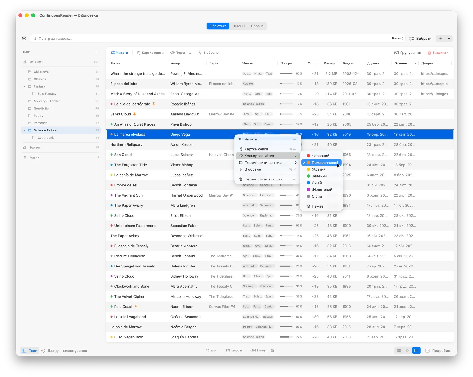Choose Читати in the context menu

[x=268, y=139]
